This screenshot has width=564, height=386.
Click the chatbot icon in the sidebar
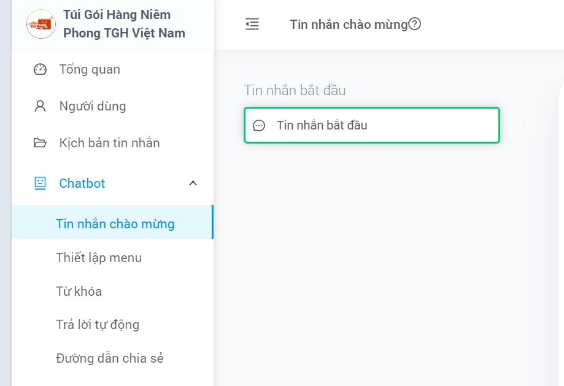click(x=40, y=183)
